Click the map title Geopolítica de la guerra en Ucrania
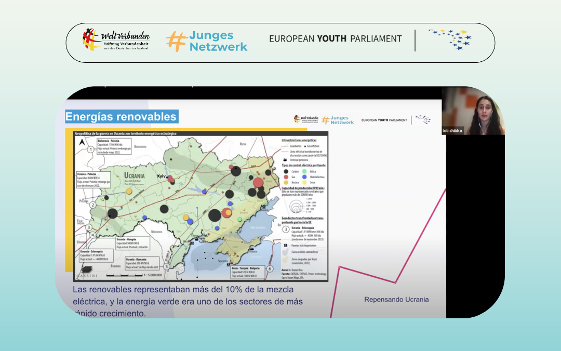561x351 pixels. click(x=126, y=133)
